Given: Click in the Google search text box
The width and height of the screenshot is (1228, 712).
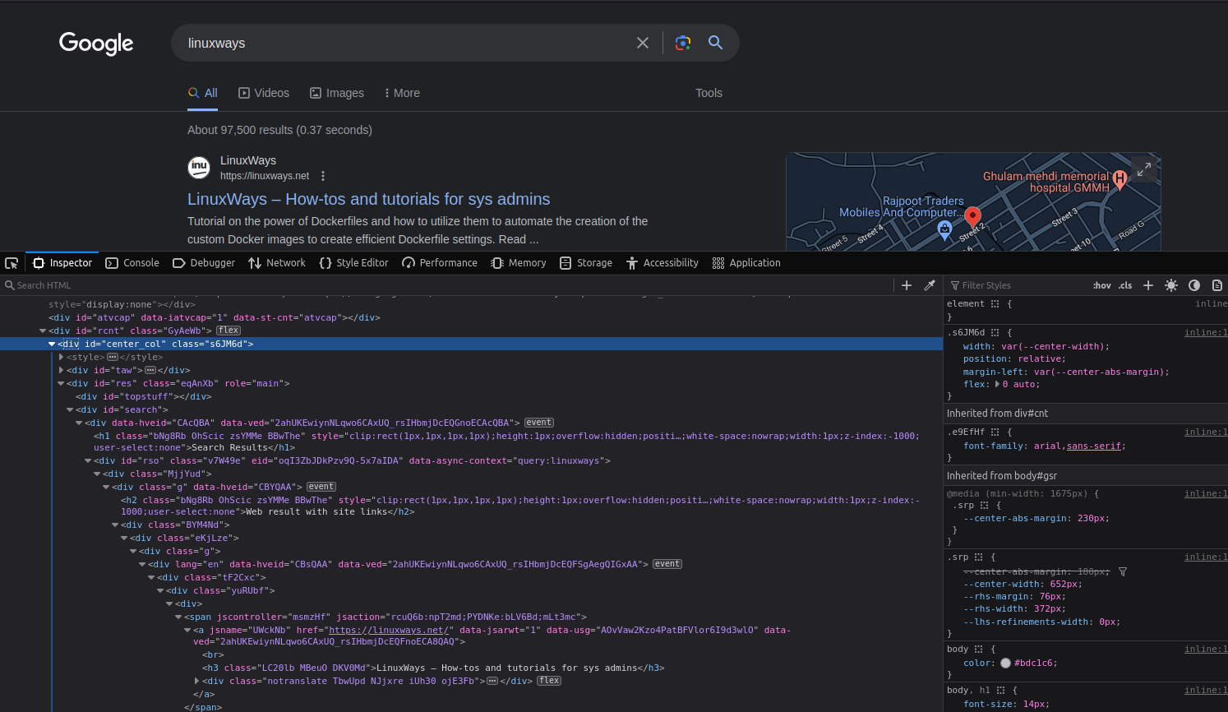Looking at the screenshot, I should click(x=407, y=43).
